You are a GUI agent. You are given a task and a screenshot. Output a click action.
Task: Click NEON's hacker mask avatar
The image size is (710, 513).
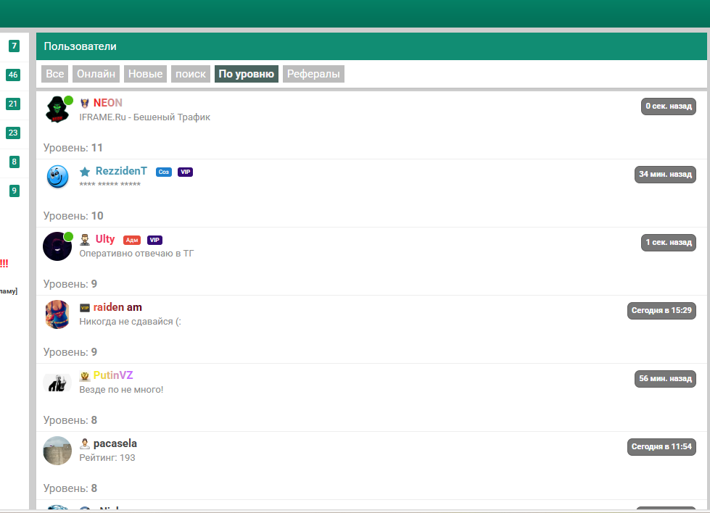(x=57, y=110)
